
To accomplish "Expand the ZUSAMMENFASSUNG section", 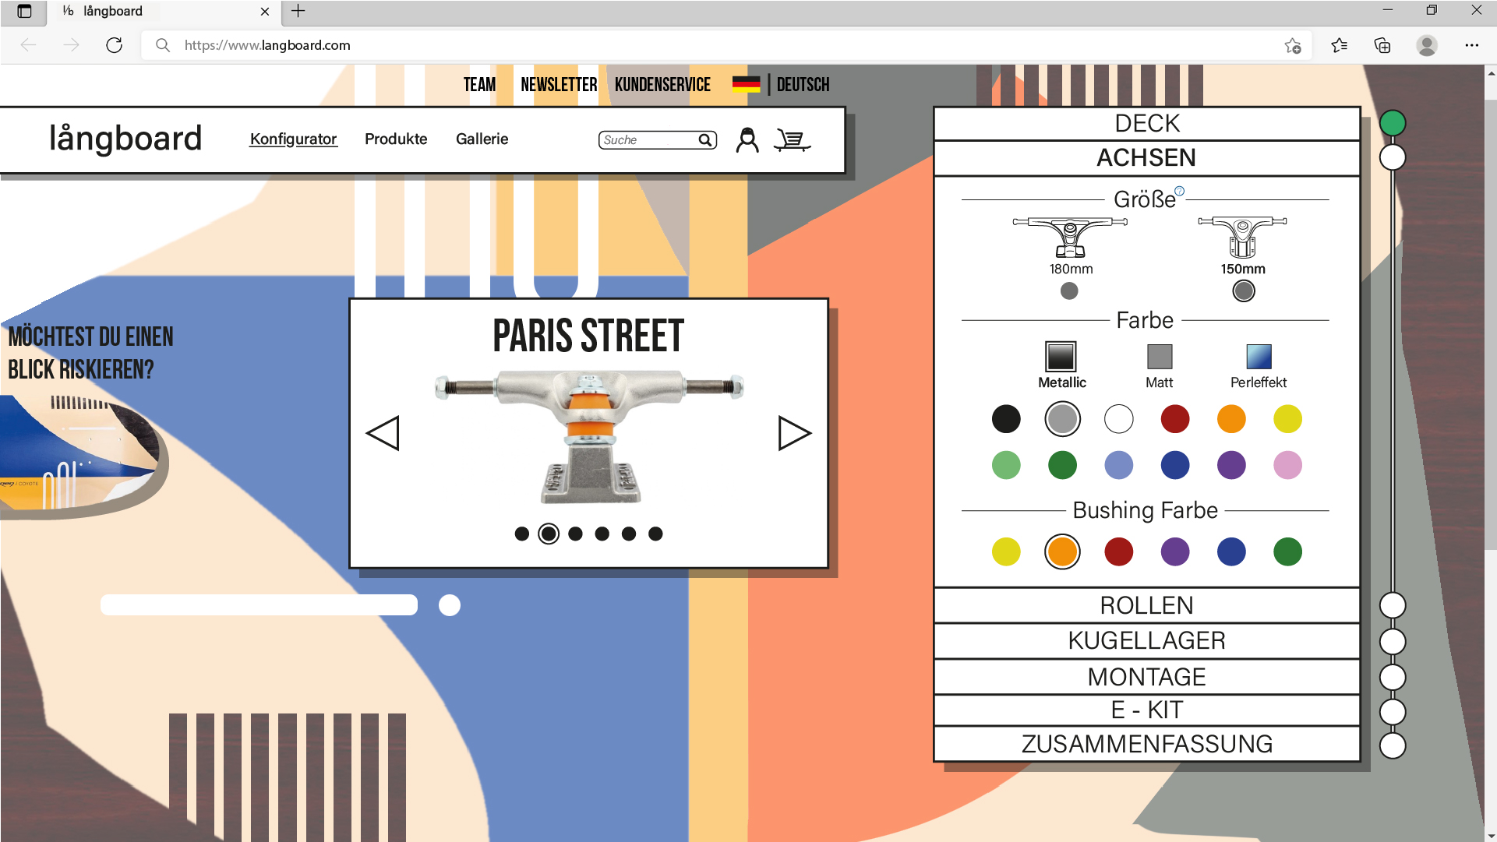I will 1147,744.
